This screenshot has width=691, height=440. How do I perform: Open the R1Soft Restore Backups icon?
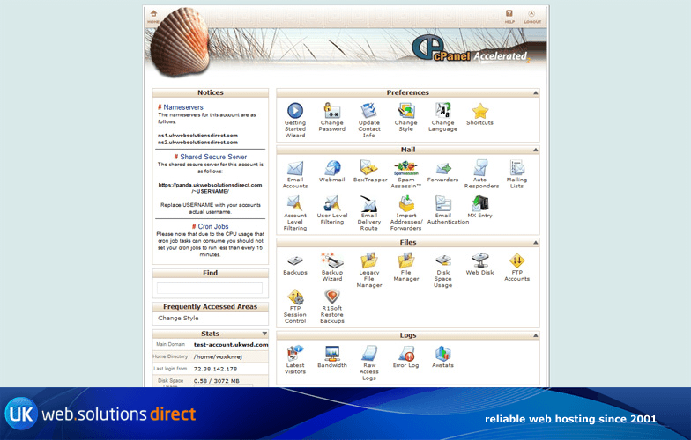tap(331, 297)
